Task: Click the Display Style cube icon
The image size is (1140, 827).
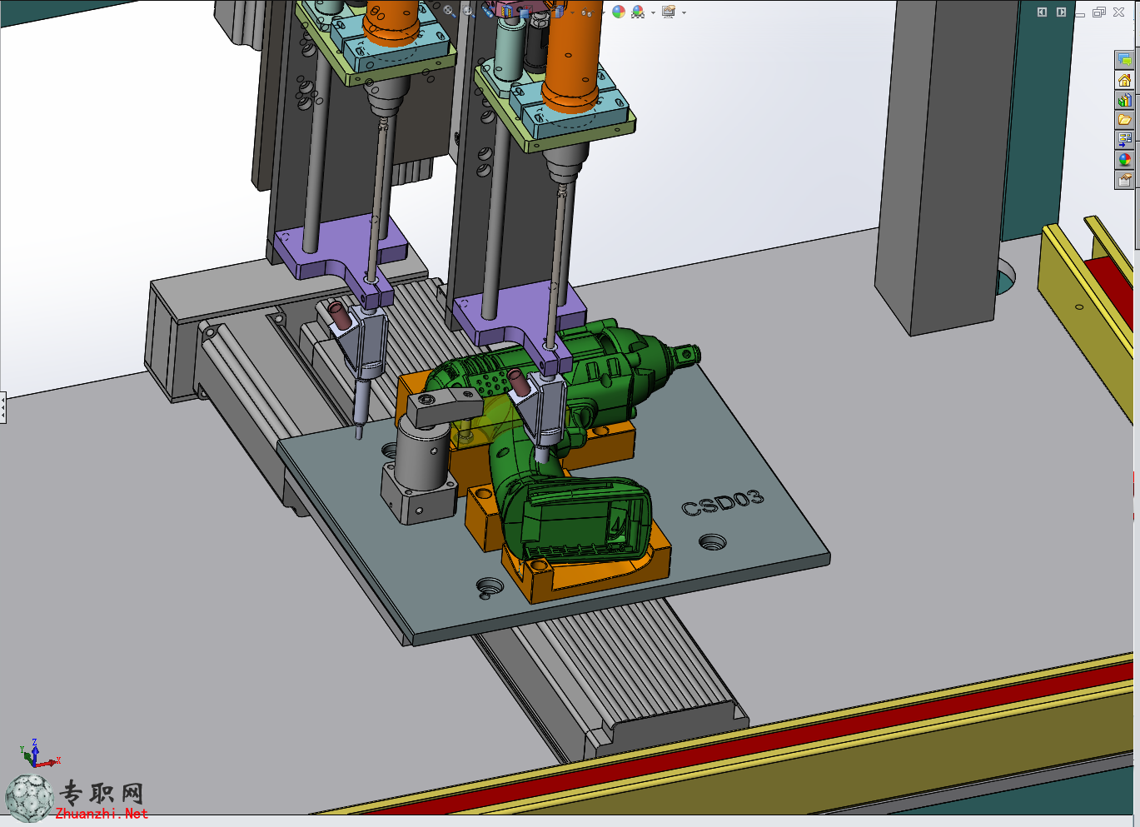Action: 558,12
